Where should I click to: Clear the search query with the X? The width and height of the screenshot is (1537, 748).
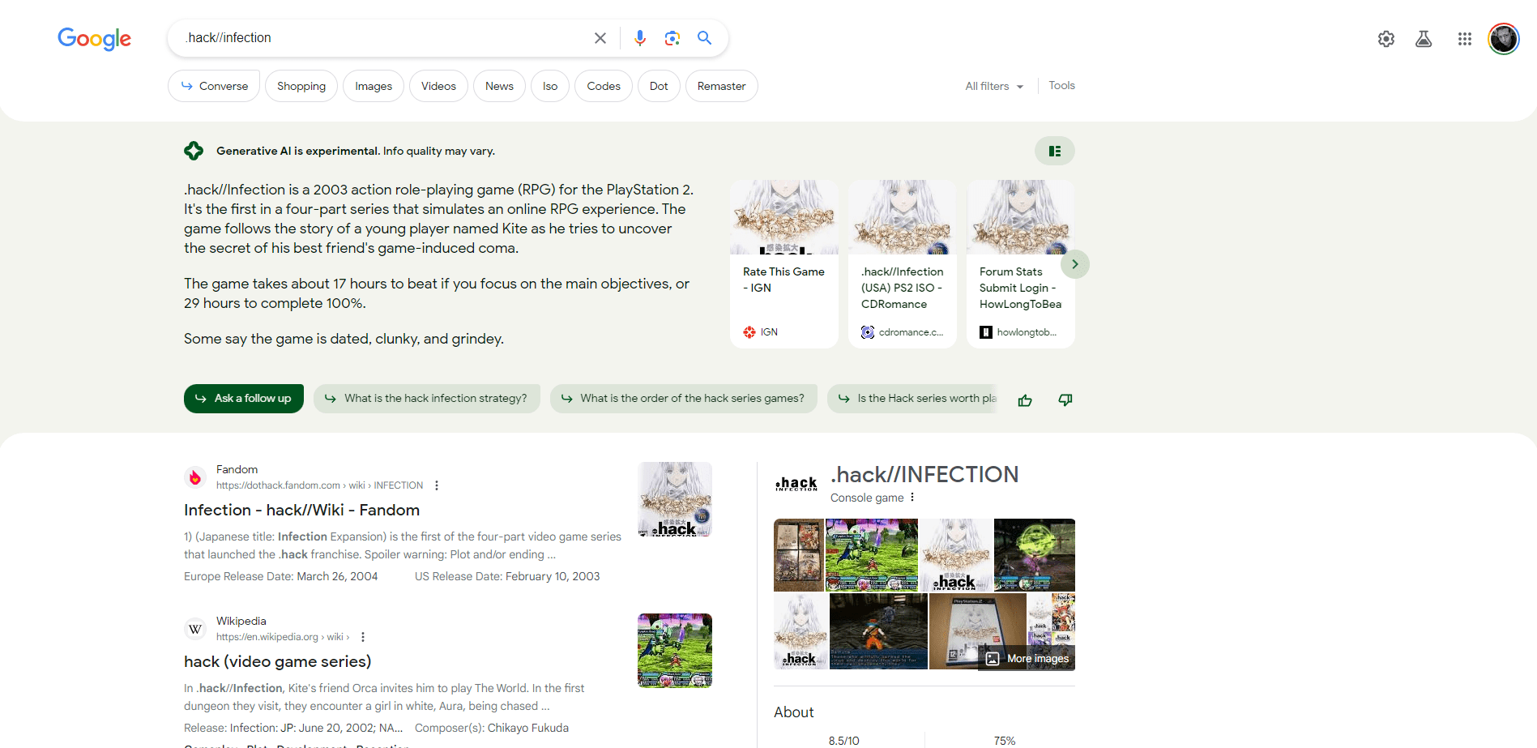[x=600, y=37]
